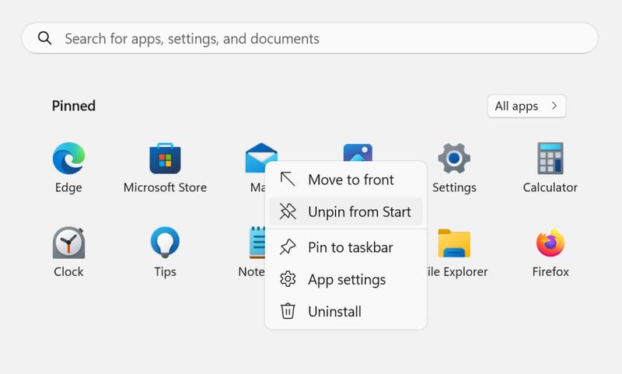Image resolution: width=622 pixels, height=374 pixels.
Task: Open the Edge browser icon
Action: click(68, 159)
